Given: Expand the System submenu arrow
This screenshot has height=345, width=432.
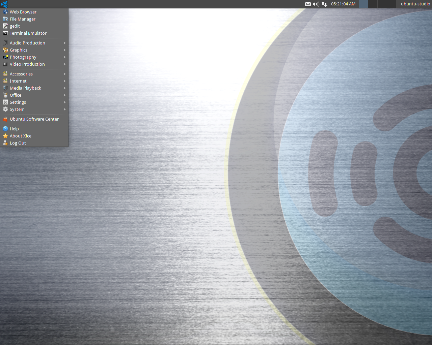Looking at the screenshot, I should [x=65, y=109].
